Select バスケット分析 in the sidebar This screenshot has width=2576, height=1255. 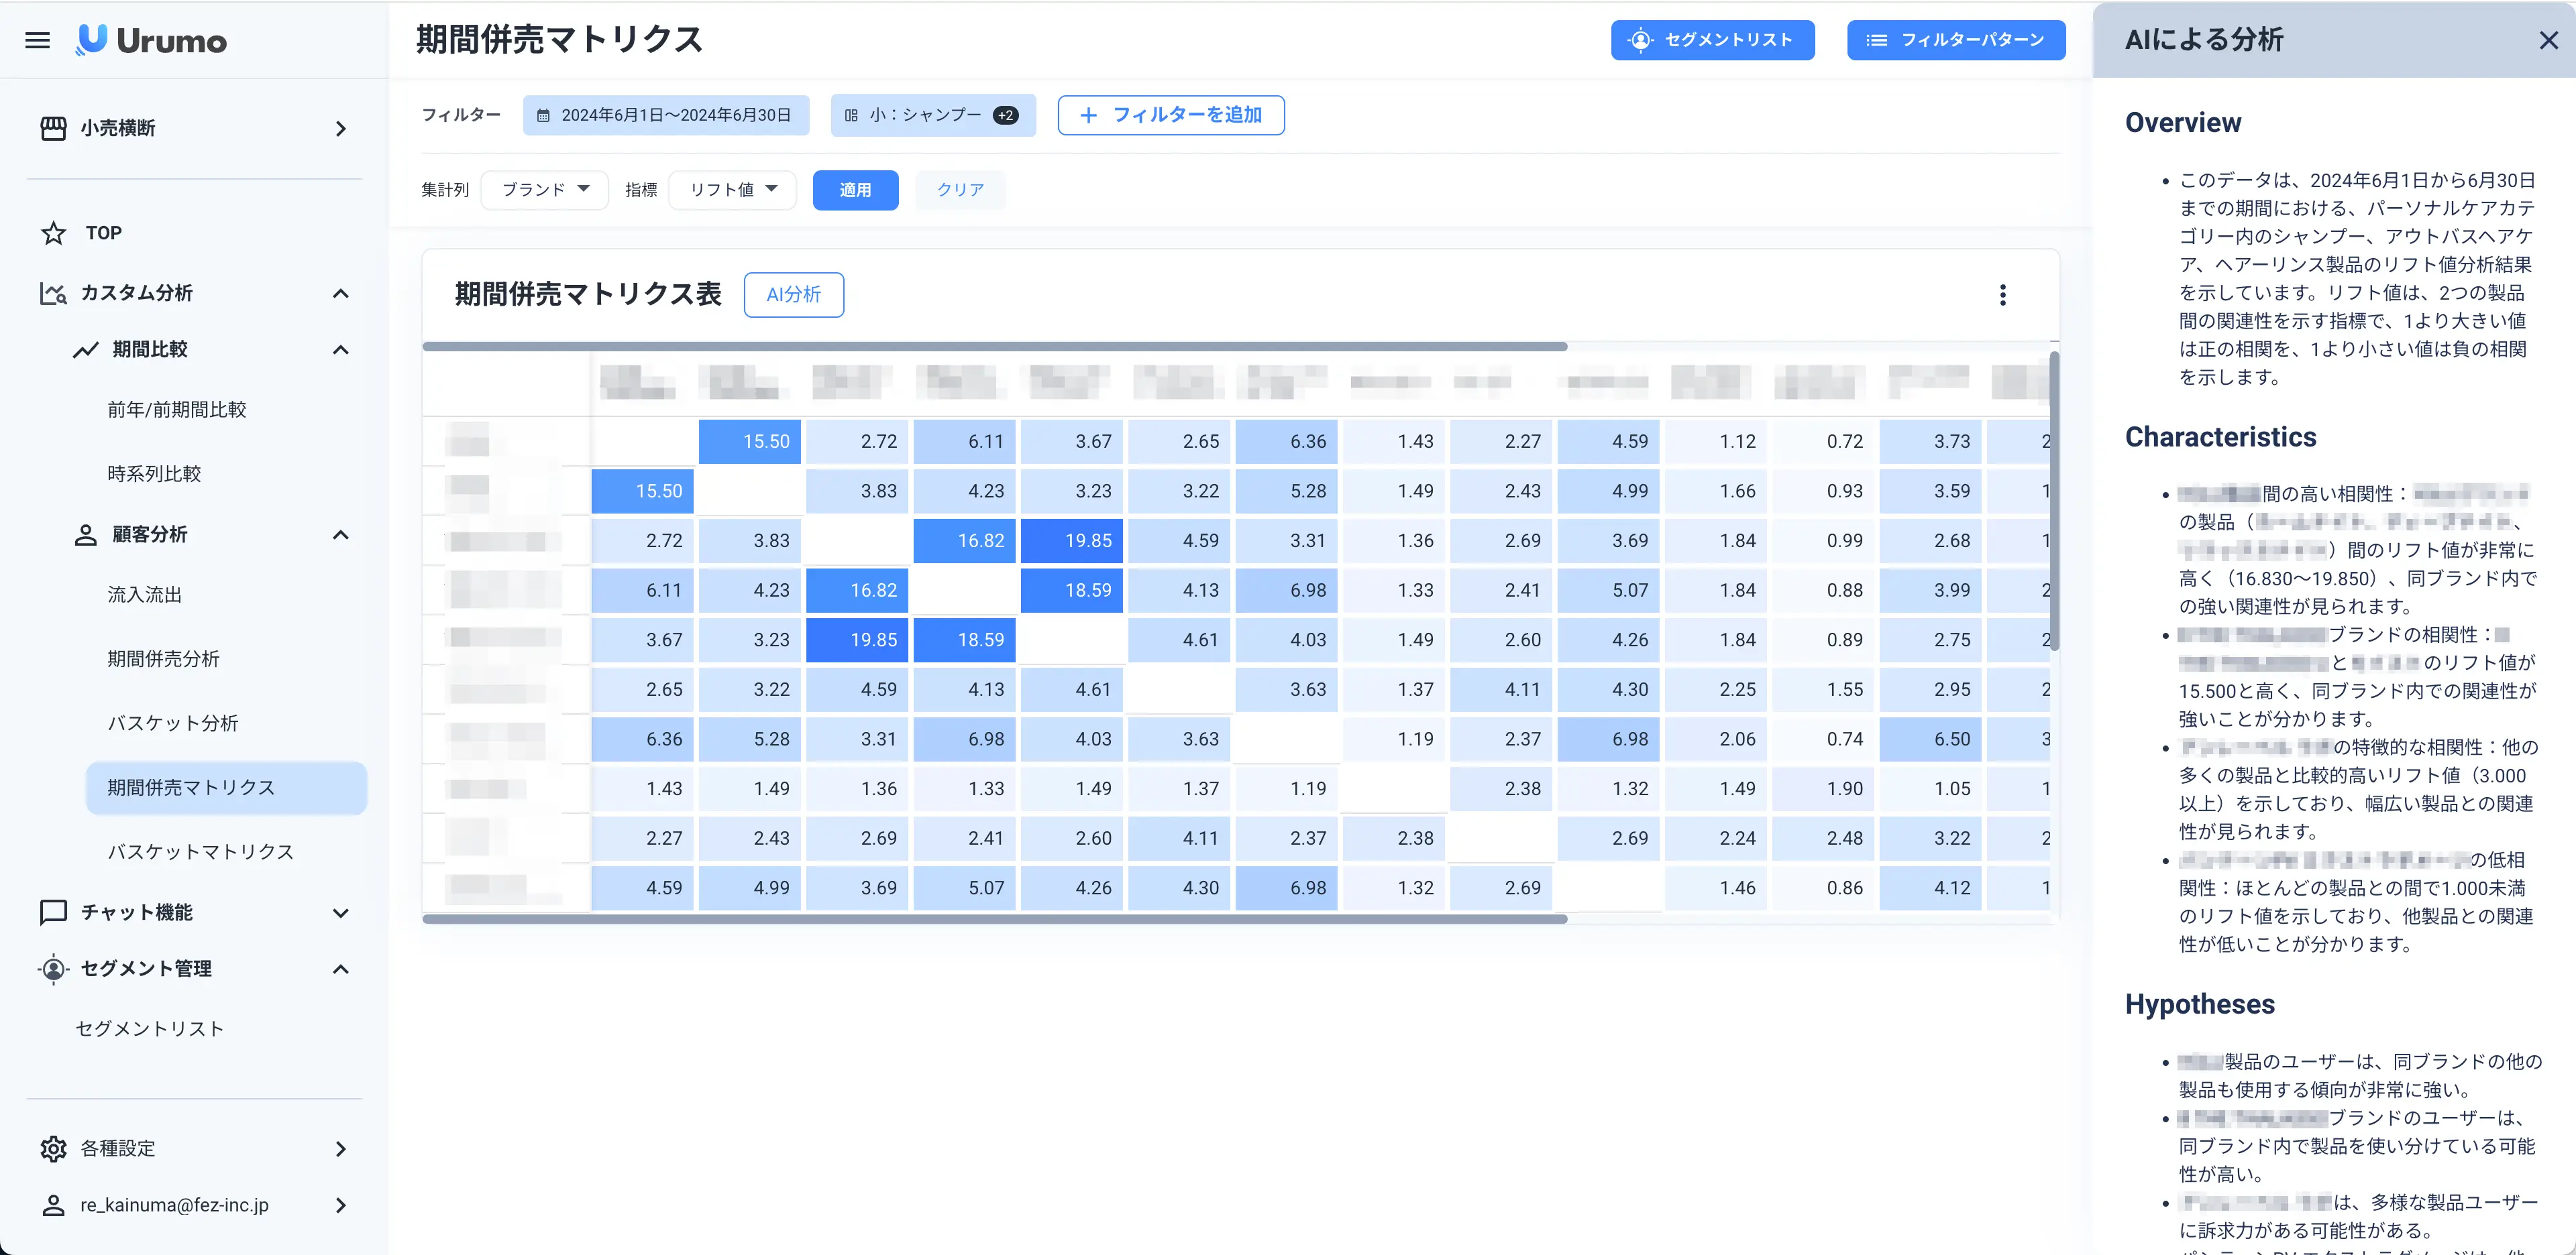pyautogui.click(x=173, y=723)
